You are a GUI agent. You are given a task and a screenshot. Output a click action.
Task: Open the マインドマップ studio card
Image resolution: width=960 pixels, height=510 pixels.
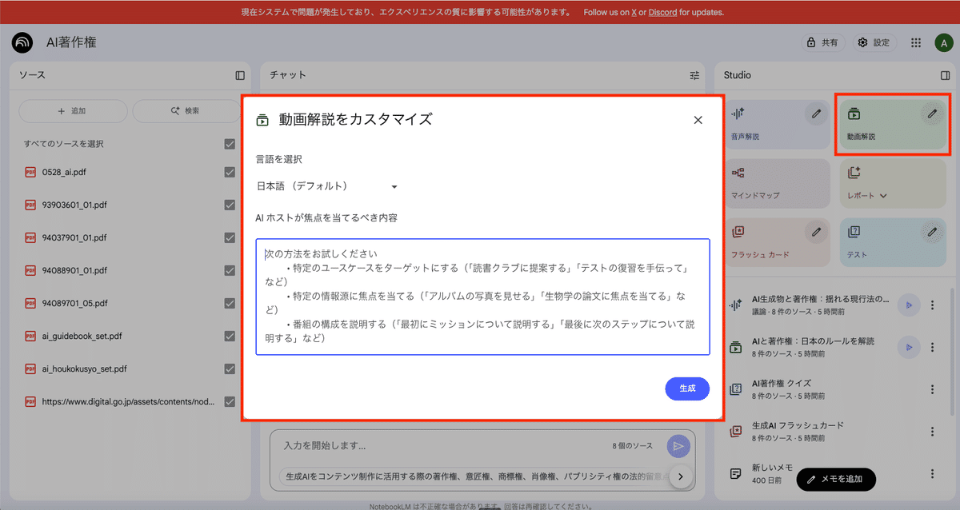[x=778, y=183]
